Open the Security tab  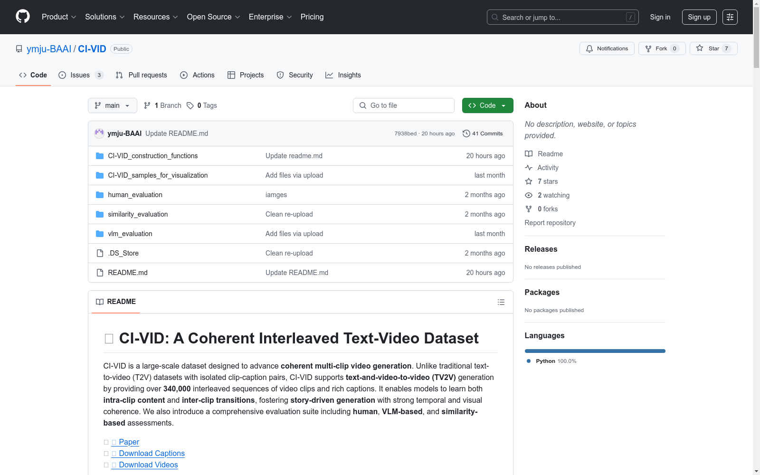(295, 75)
